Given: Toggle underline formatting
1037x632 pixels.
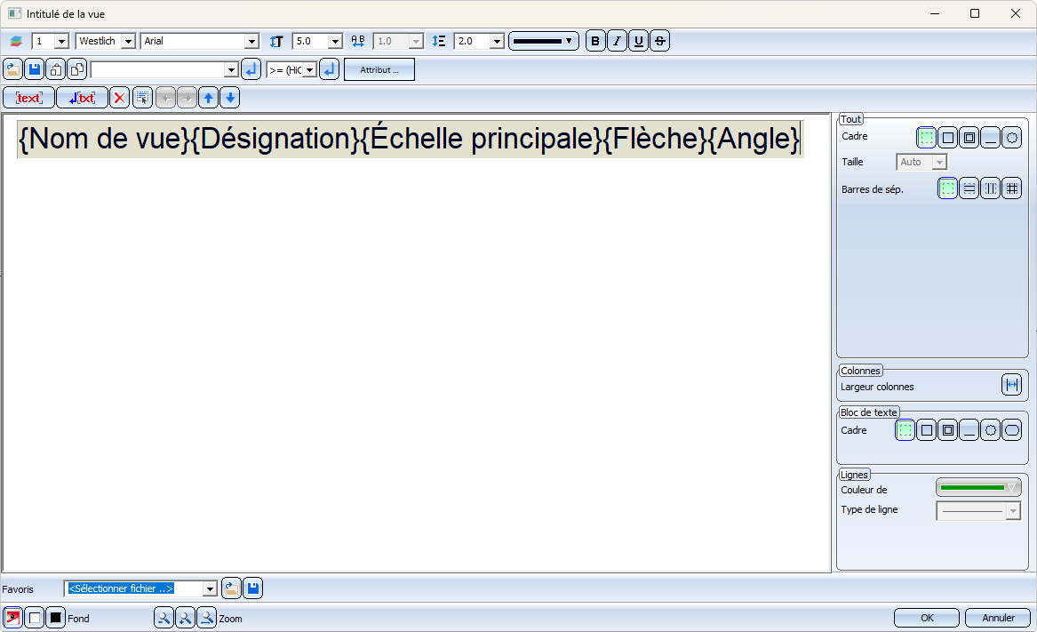Looking at the screenshot, I should point(638,41).
